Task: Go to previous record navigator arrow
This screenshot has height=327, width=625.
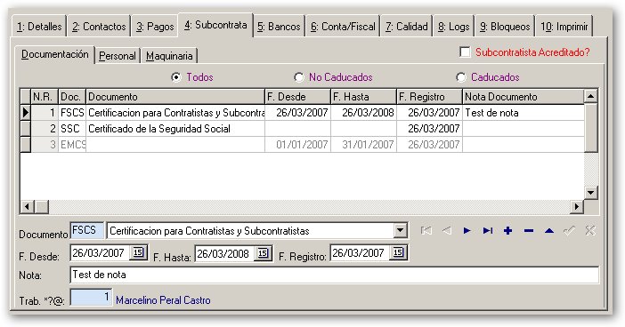Action: [x=447, y=231]
